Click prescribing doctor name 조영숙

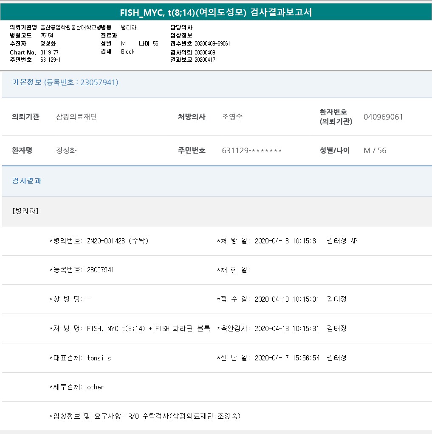[x=232, y=117]
